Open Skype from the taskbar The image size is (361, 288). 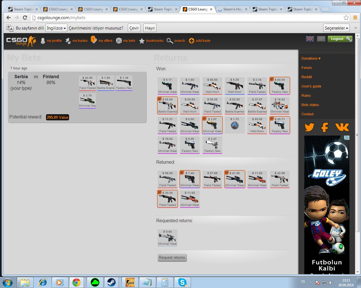182,282
